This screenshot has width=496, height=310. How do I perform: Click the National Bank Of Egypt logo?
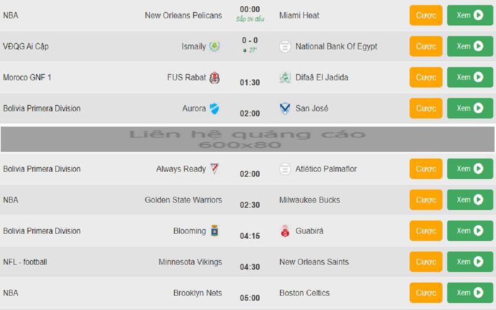(x=285, y=46)
